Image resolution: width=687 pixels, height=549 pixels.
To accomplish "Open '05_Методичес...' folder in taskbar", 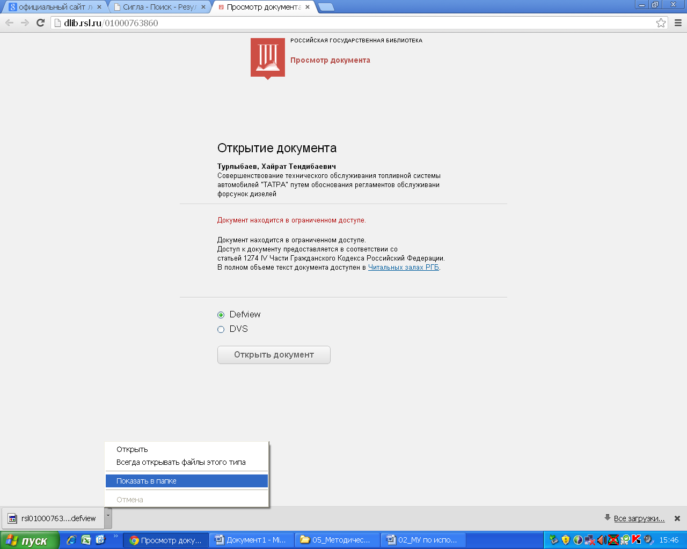I will (337, 540).
